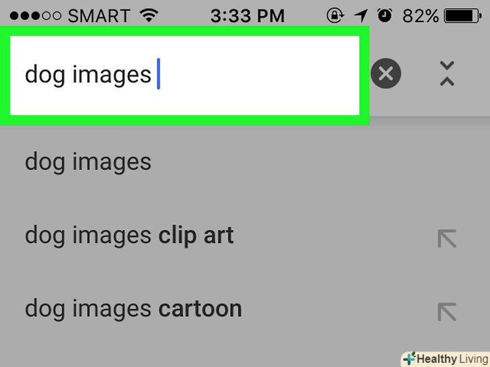This screenshot has width=490, height=367.
Task: Tap the rotation lock status icon
Action: pyautogui.click(x=335, y=15)
